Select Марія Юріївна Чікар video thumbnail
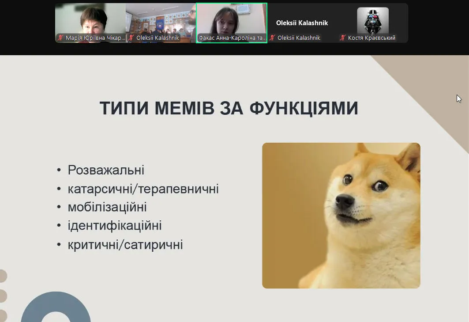 pos(90,23)
